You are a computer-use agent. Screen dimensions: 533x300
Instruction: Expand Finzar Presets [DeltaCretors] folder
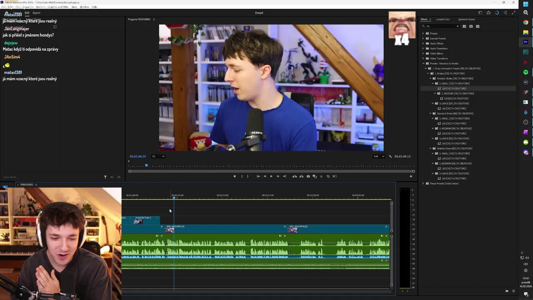pos(423,183)
